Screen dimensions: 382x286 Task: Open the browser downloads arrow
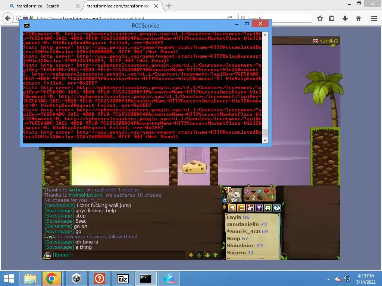(x=345, y=18)
